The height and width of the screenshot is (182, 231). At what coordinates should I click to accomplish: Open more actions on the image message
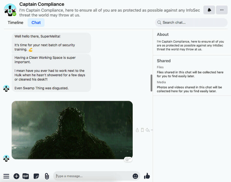click(152, 130)
